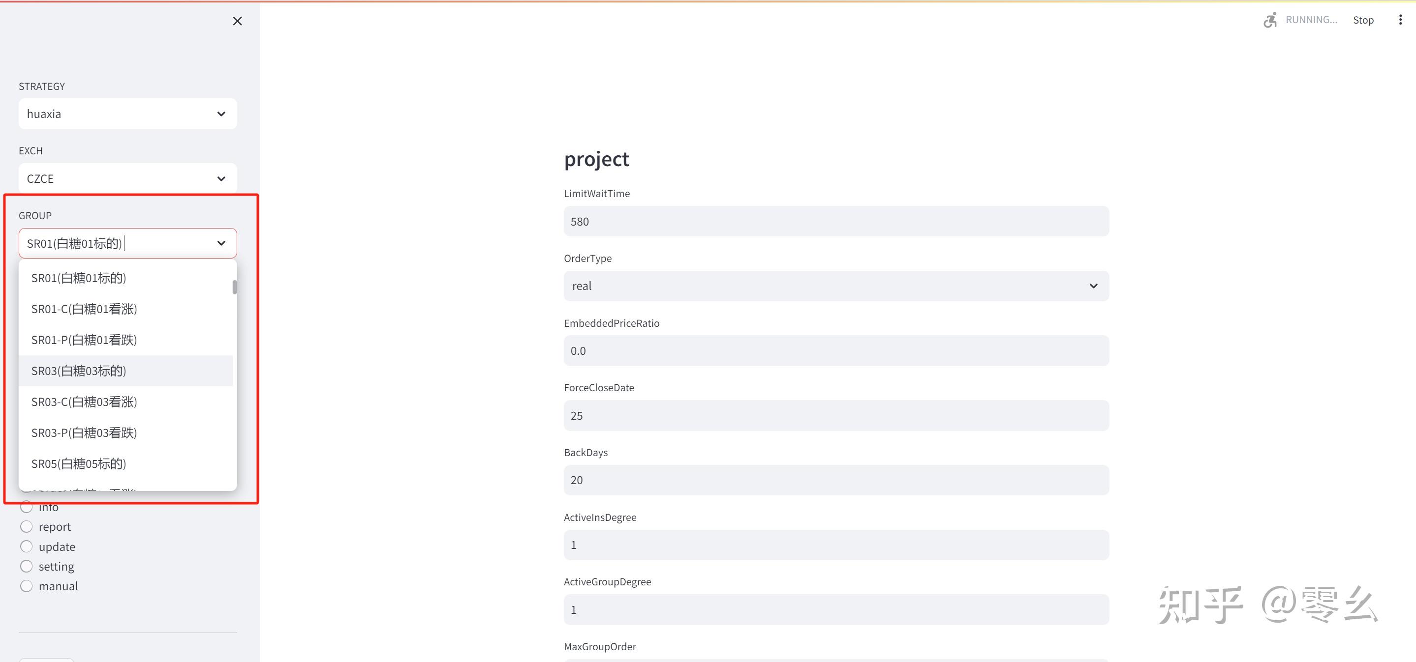Open the OrderType real dropdown
This screenshot has width=1416, height=662.
(x=835, y=286)
